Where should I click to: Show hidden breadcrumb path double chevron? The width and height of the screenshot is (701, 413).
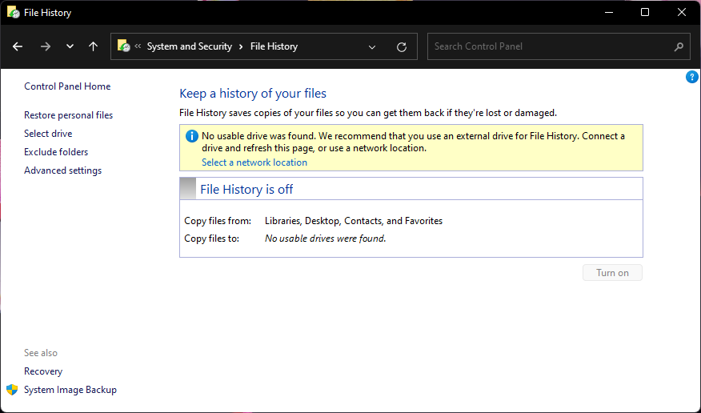138,46
